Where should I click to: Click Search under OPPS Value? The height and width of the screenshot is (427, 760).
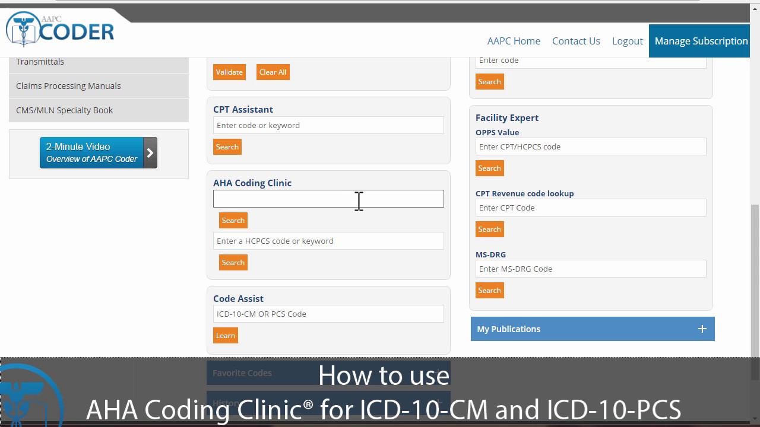pyautogui.click(x=490, y=168)
